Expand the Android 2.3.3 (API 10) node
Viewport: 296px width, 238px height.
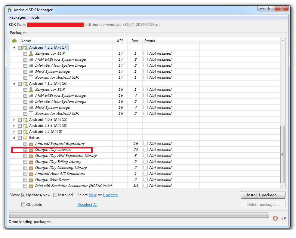(14, 125)
